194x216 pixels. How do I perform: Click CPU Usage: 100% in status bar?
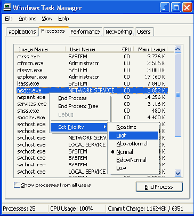click(x=71, y=209)
